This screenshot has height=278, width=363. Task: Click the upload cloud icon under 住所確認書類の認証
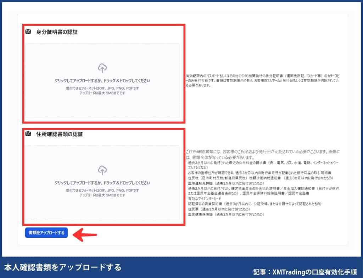(102, 170)
